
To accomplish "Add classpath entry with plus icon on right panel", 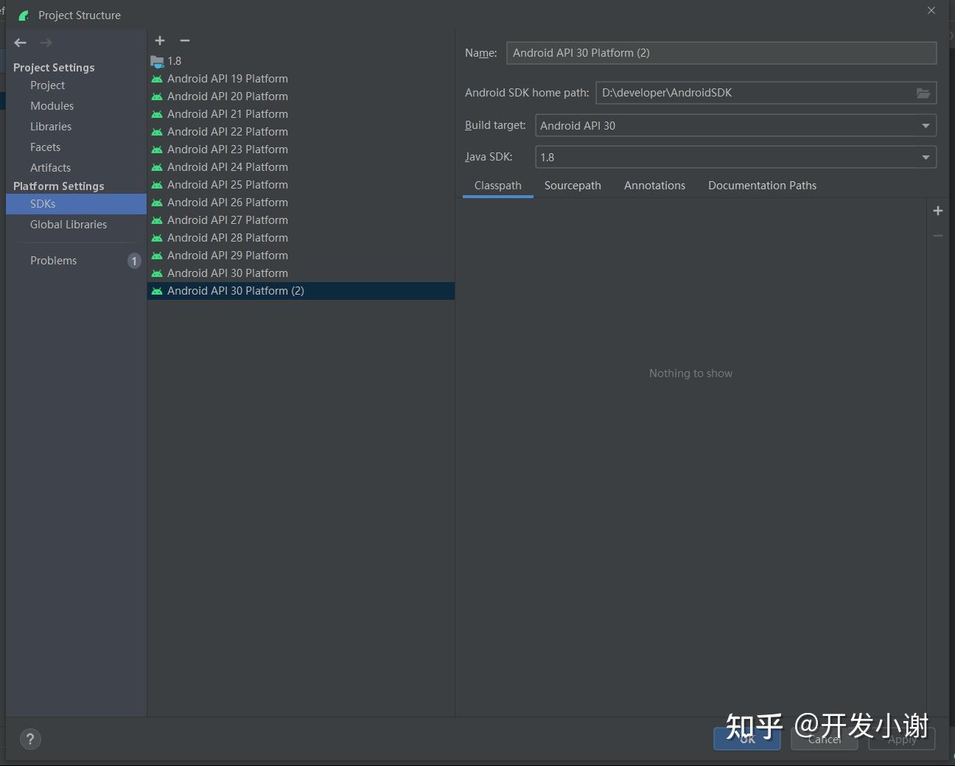I will (x=938, y=211).
